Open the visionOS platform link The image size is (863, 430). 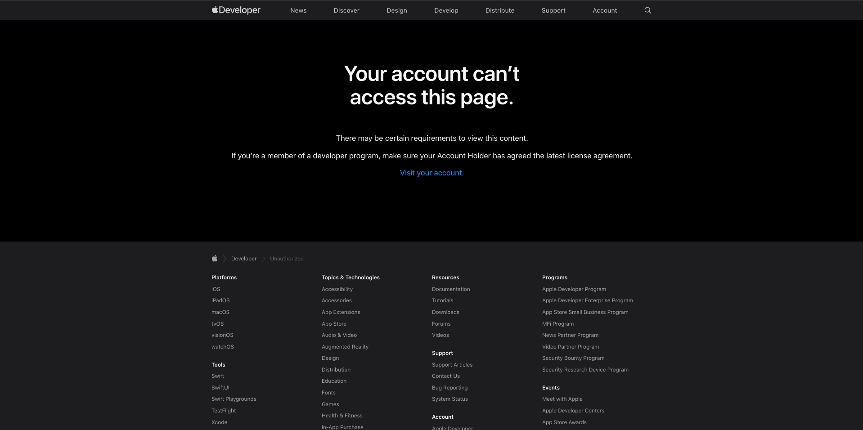coord(222,335)
